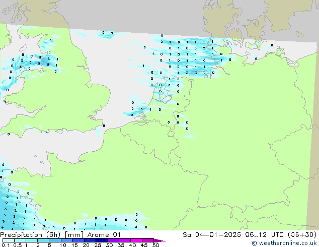Click the '45' legend scale label

click(x=144, y=245)
